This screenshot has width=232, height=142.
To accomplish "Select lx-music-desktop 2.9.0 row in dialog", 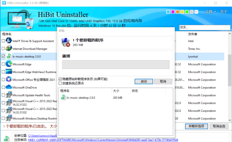I will [x=116, y=98].
